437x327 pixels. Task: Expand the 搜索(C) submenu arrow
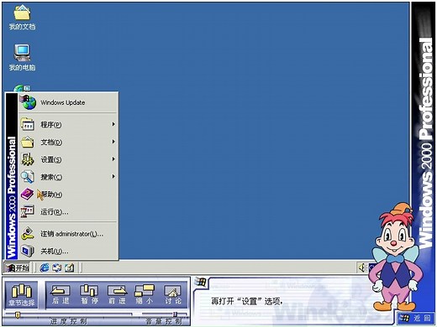coord(113,176)
